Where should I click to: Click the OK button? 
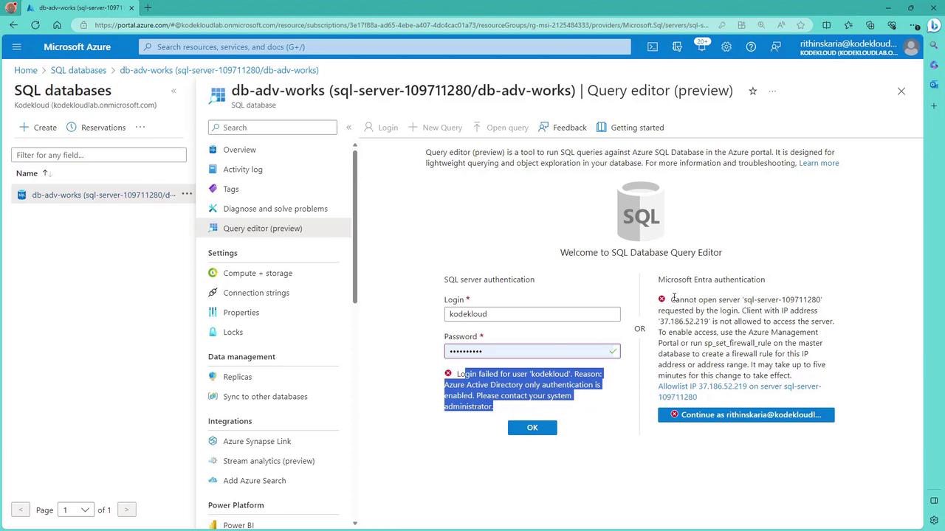[532, 428]
